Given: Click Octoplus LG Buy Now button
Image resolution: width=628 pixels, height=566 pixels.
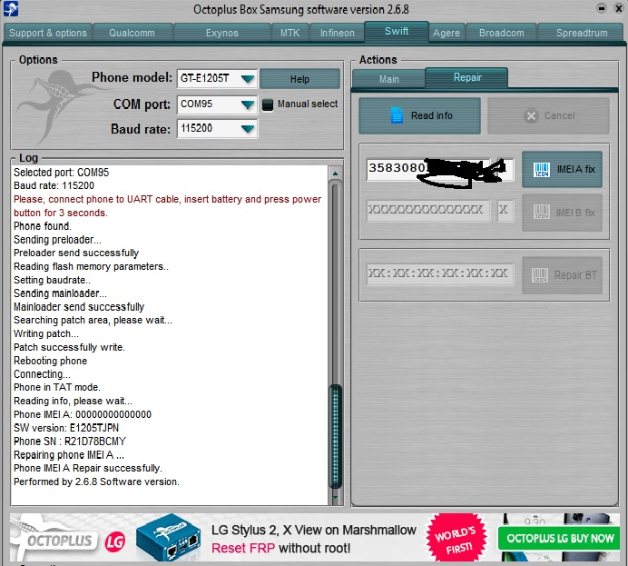Looking at the screenshot, I should point(560,539).
